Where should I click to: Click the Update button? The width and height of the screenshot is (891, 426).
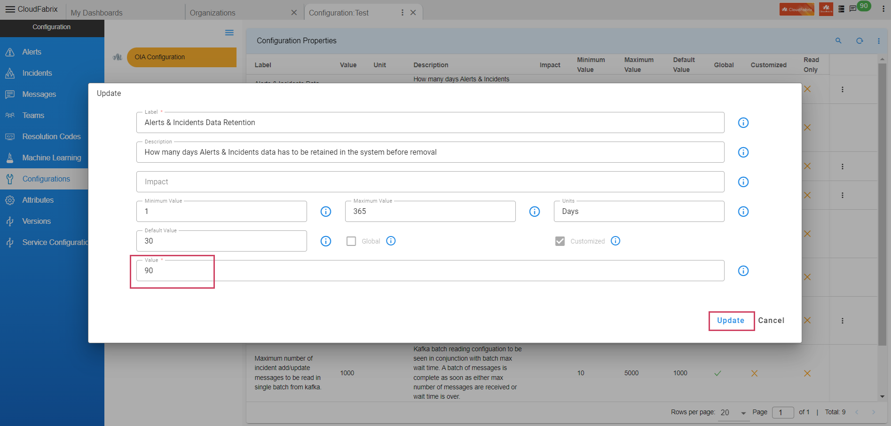click(730, 321)
